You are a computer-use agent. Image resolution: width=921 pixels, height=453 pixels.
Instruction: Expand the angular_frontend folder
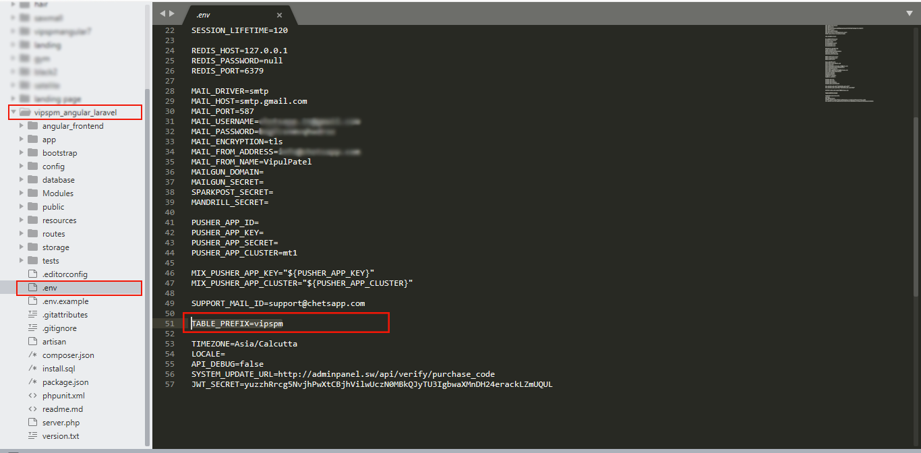22,126
